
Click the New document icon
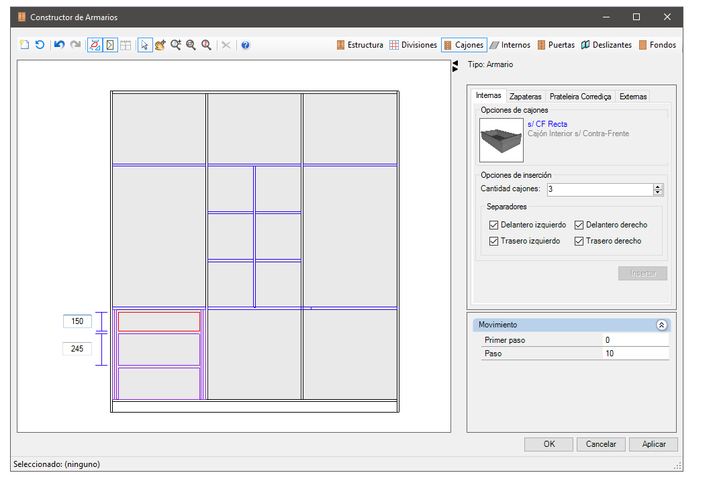tap(24, 45)
